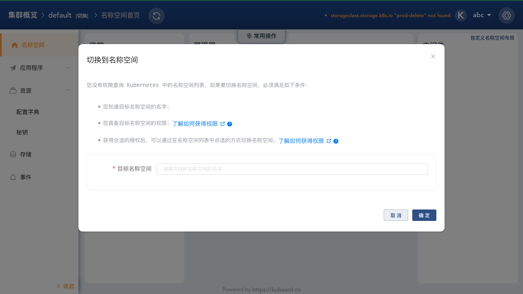The height and width of the screenshot is (294, 523).
Task: Open the abc user dropdown
Action: tap(482, 15)
